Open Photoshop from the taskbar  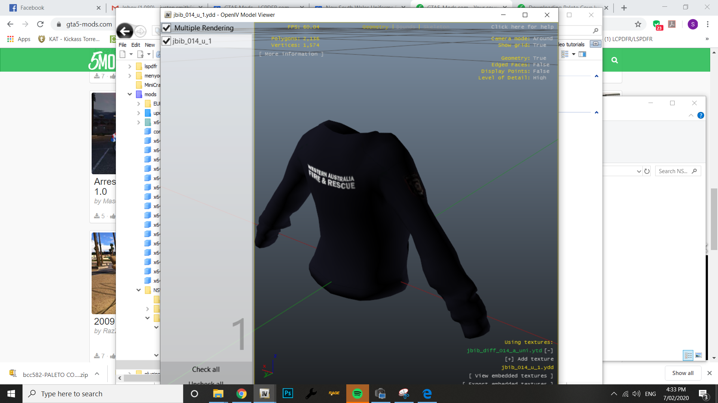click(288, 393)
